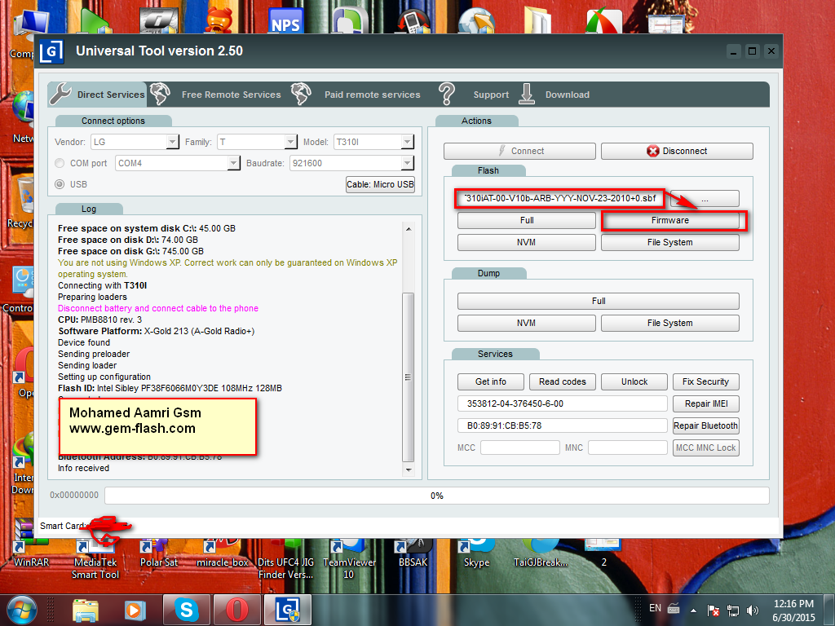Click the Disconnect button
The height and width of the screenshot is (626, 835).
tap(677, 151)
